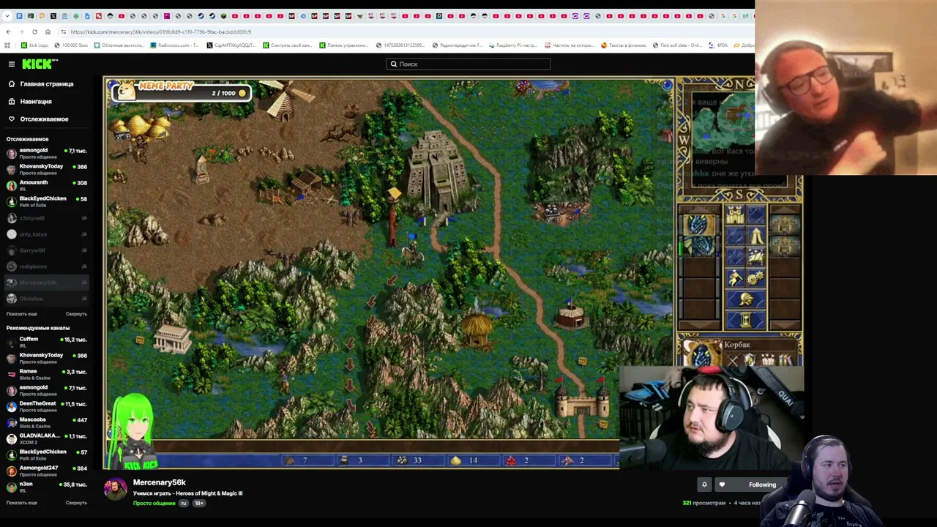The image size is (937, 527).
Task: Open the Kick hamburger sidebar menu
Action: tap(12, 64)
